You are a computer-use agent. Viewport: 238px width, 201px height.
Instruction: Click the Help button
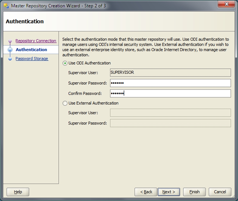[18, 192]
